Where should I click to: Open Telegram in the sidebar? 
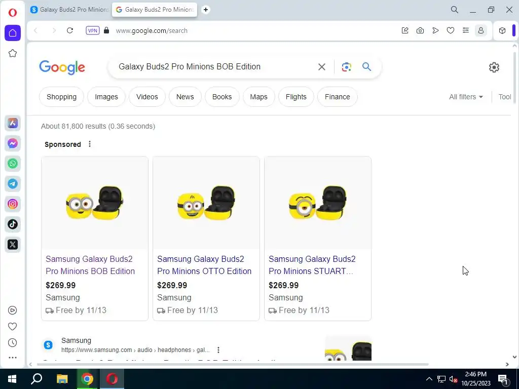(13, 183)
